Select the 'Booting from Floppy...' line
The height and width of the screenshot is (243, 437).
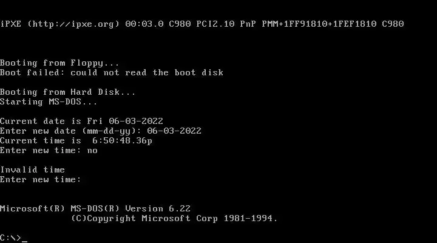pos(59,63)
